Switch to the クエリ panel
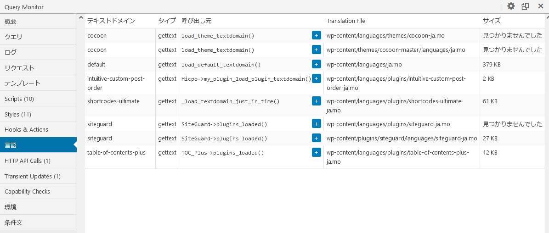Image resolution: width=549 pixels, height=233 pixels. point(38,37)
